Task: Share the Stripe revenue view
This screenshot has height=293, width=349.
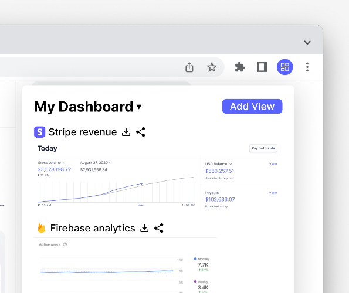Action: 141,132
